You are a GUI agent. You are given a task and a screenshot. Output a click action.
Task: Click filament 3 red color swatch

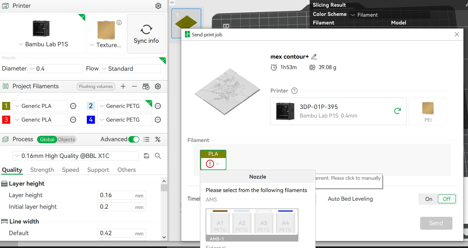(6, 120)
